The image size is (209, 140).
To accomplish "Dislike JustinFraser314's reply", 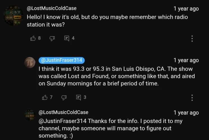I will 64,97.
